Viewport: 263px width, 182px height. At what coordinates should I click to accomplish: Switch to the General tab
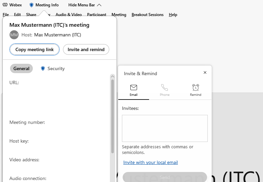pos(21,68)
